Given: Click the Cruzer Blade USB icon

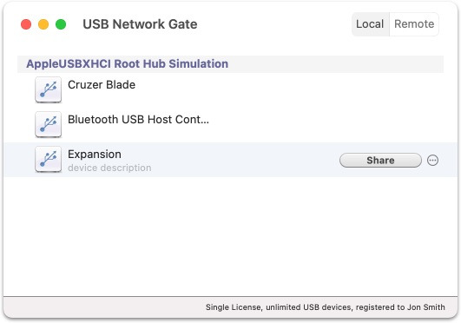Looking at the screenshot, I should pyautogui.click(x=49, y=89).
